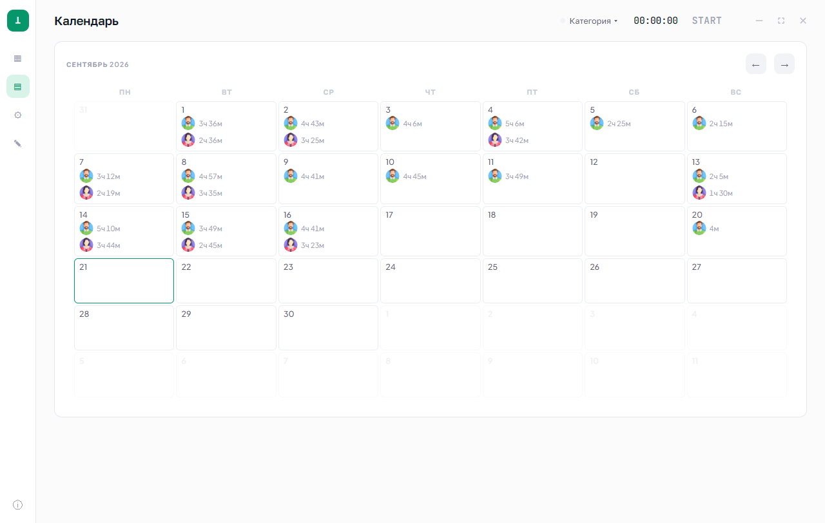Click the 4ч 45м entry on day 10
This screenshot has width=825, height=523.
point(414,176)
